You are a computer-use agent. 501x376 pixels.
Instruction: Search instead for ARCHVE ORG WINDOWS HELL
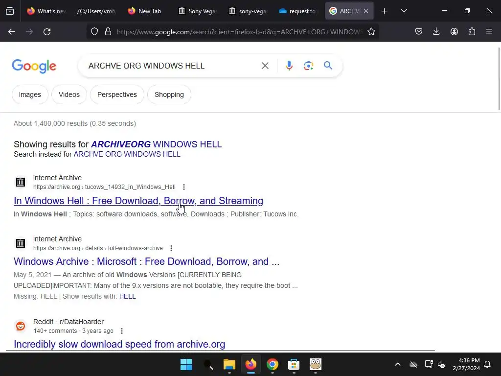pyautogui.click(x=127, y=154)
